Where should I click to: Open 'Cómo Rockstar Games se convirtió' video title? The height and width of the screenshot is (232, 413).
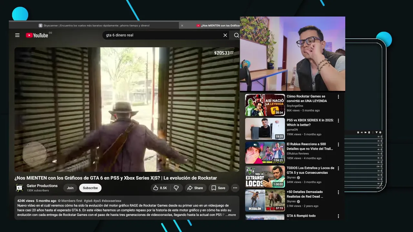[x=307, y=99]
